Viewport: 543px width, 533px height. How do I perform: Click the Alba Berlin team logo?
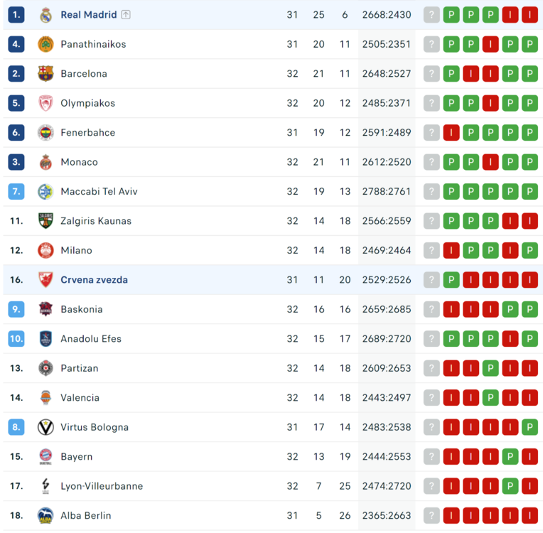45,516
